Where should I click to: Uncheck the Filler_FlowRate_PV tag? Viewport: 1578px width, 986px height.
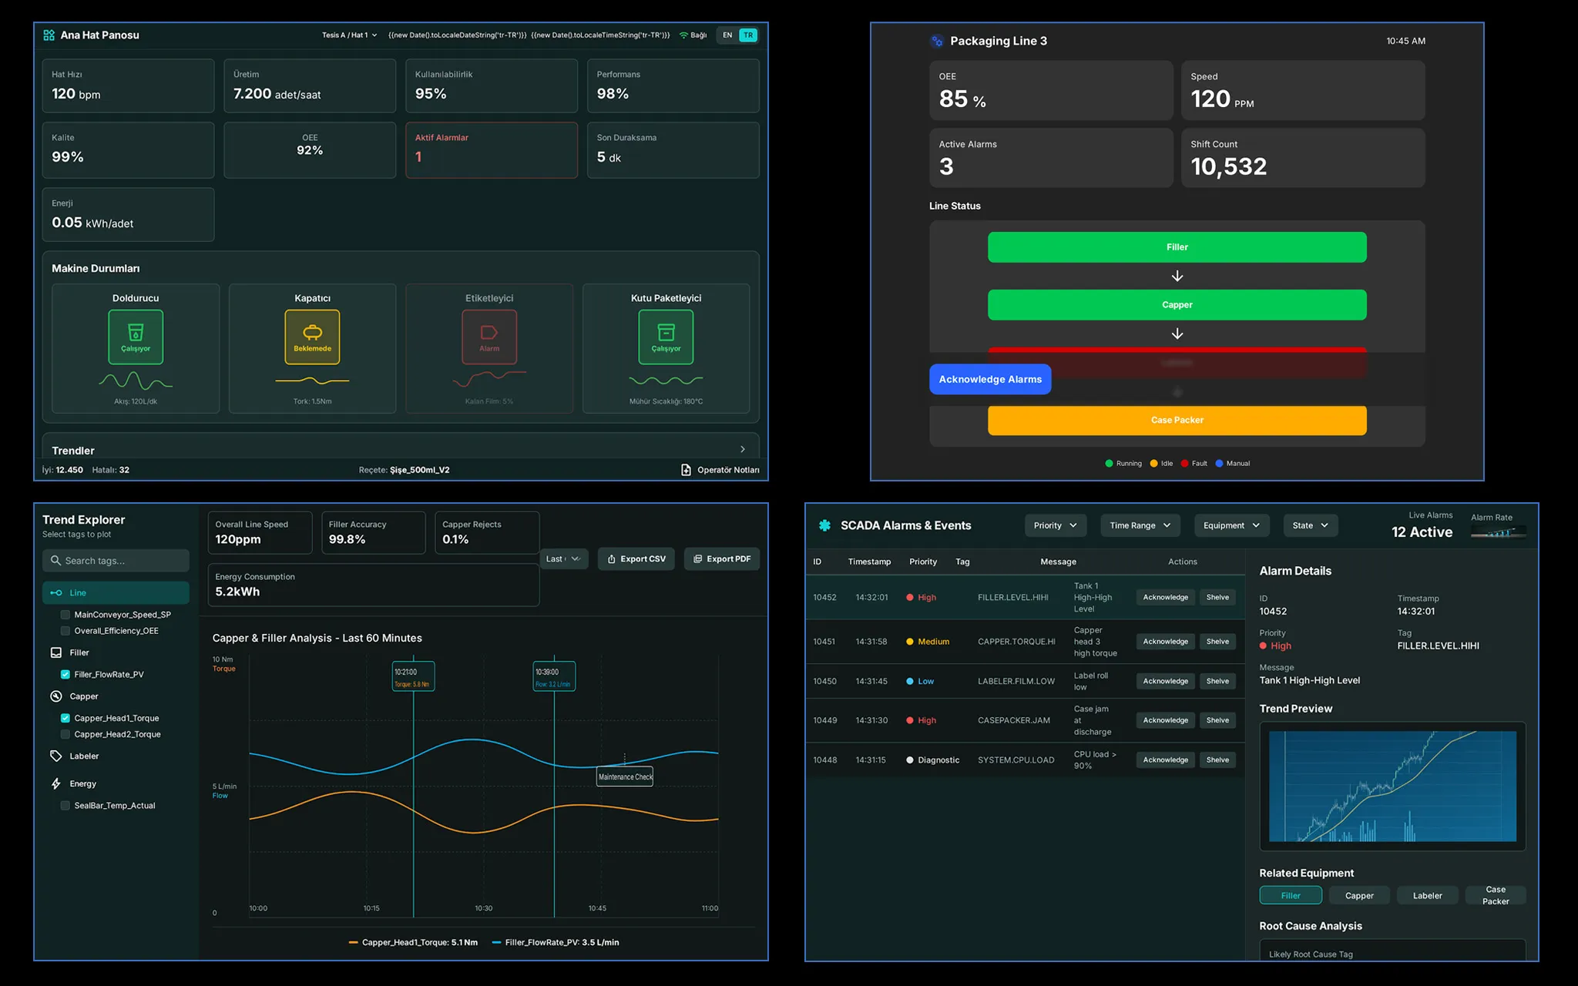[65, 673]
